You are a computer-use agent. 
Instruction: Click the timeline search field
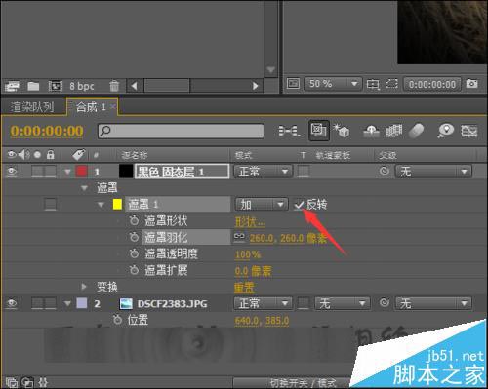181,131
